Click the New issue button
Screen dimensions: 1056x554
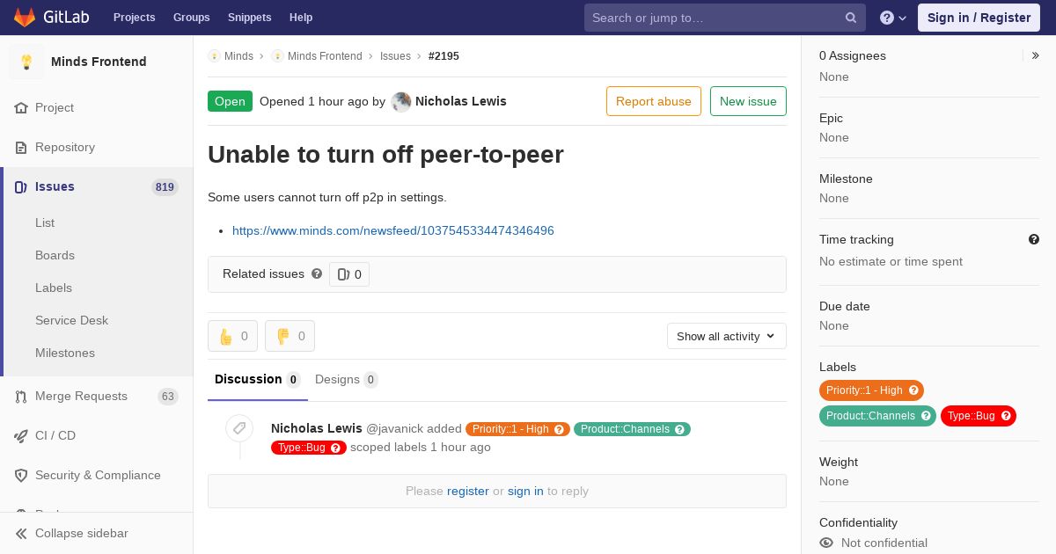748,101
